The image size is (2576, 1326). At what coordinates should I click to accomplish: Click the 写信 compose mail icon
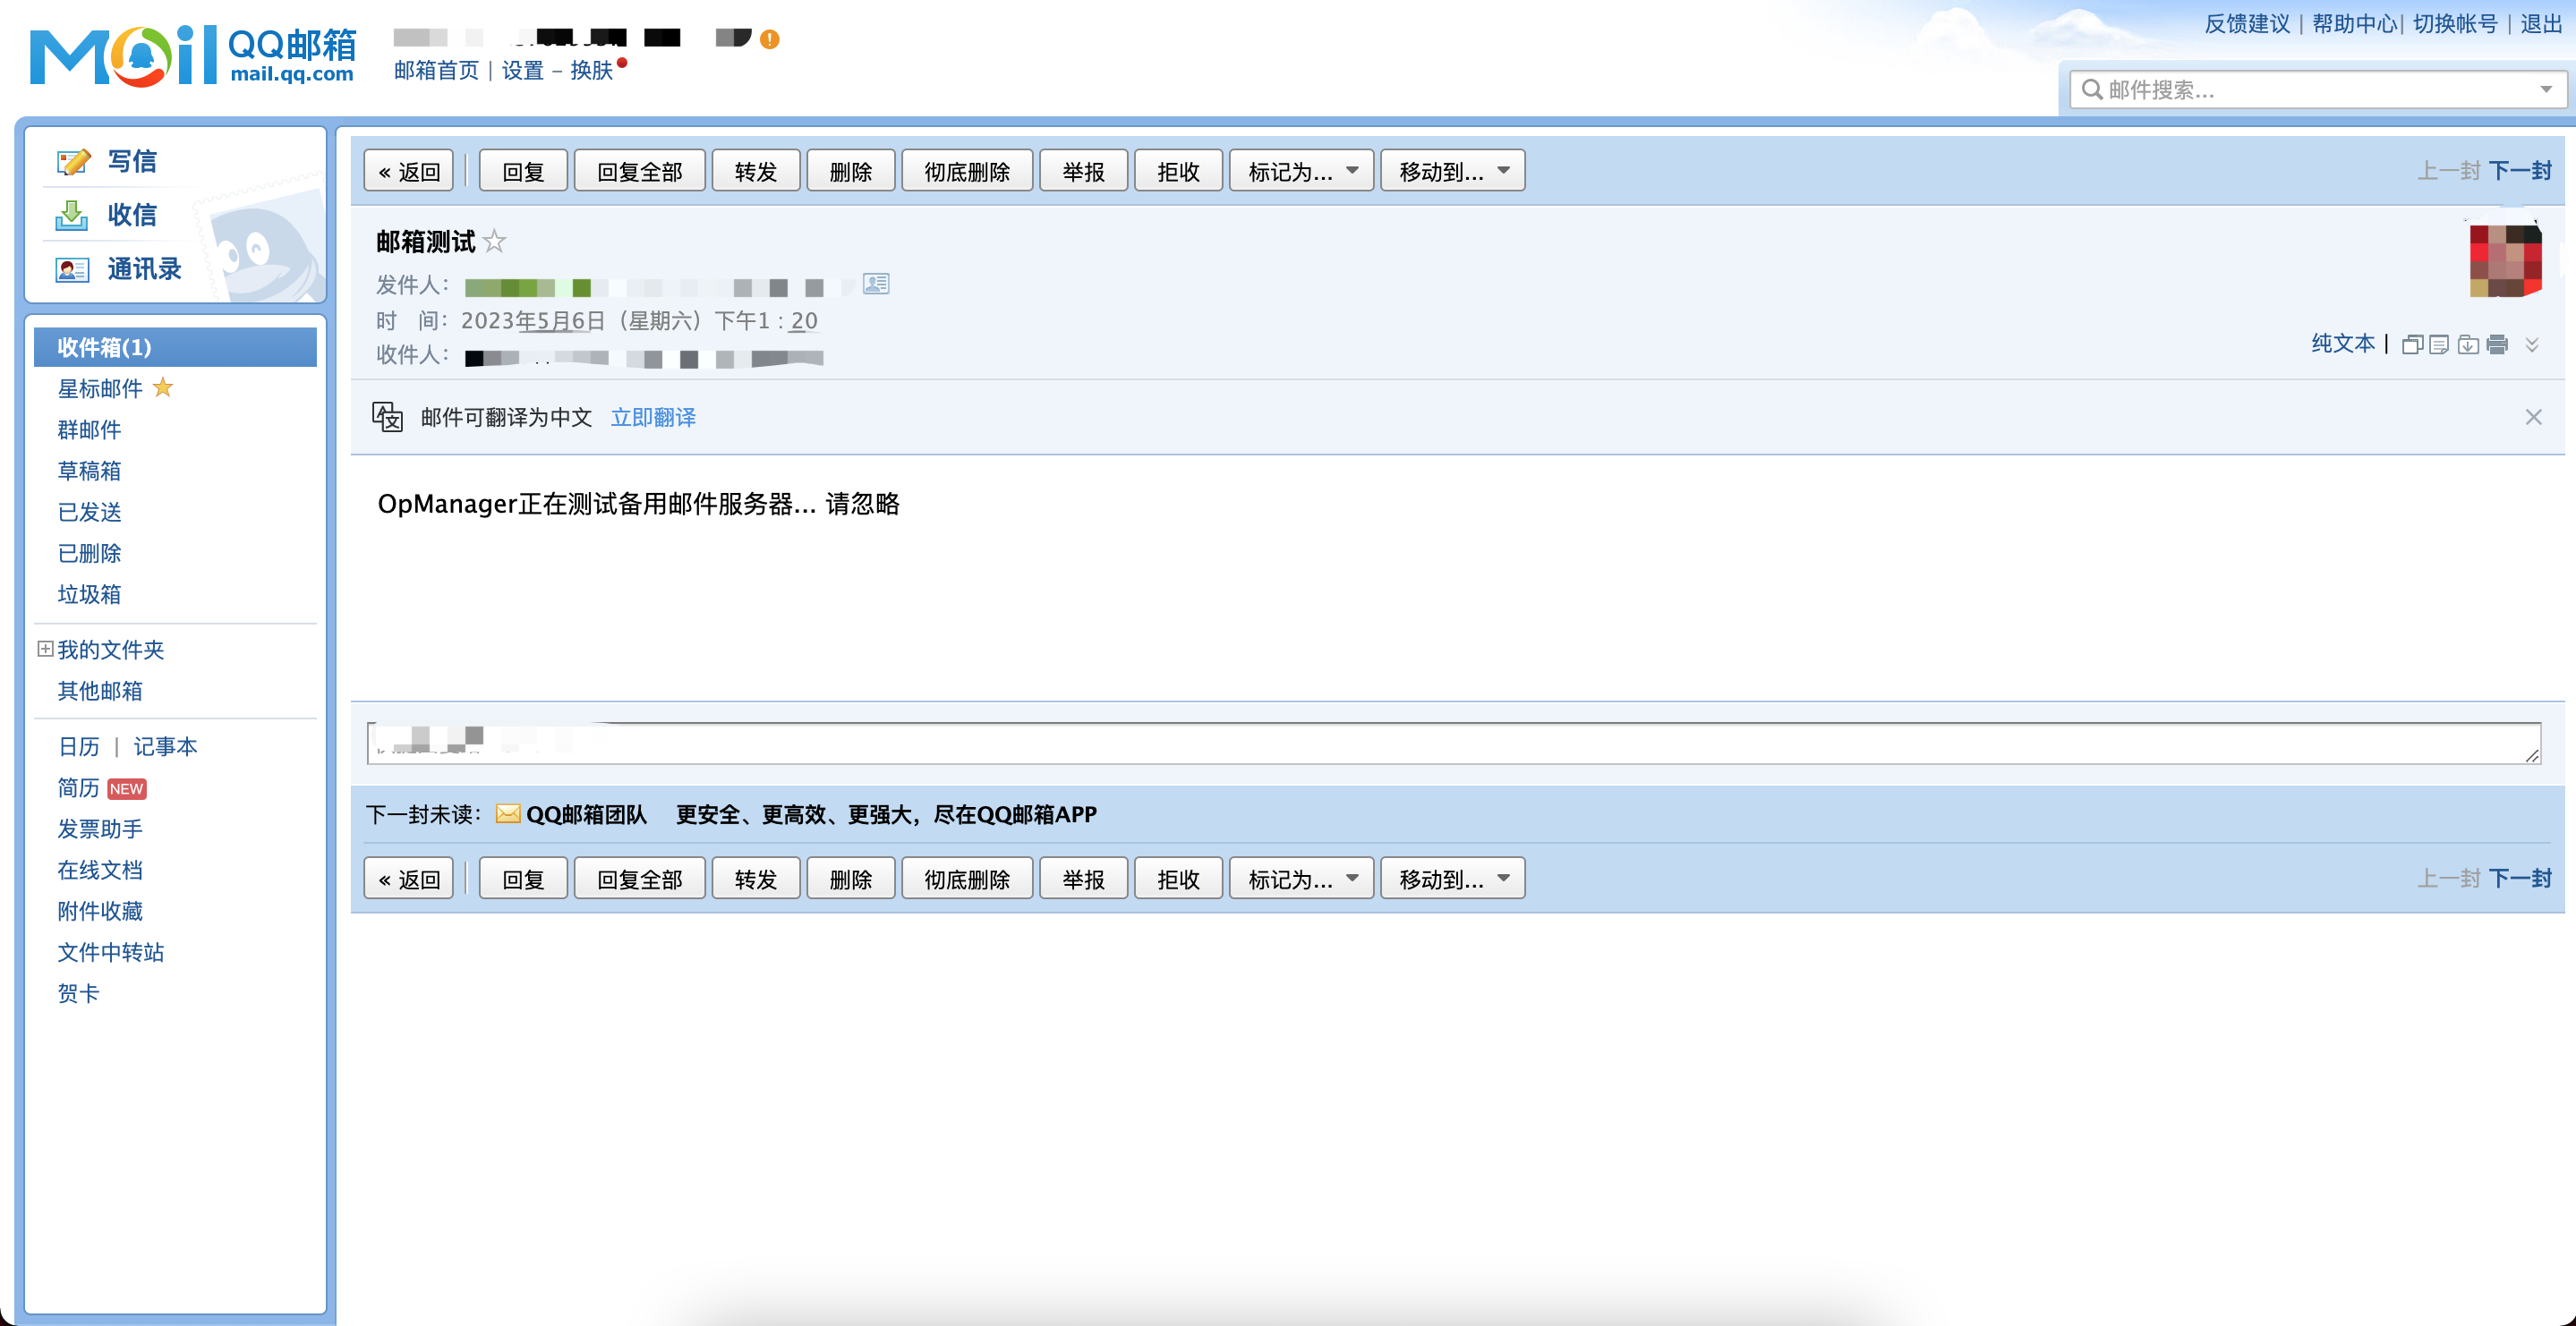click(73, 161)
